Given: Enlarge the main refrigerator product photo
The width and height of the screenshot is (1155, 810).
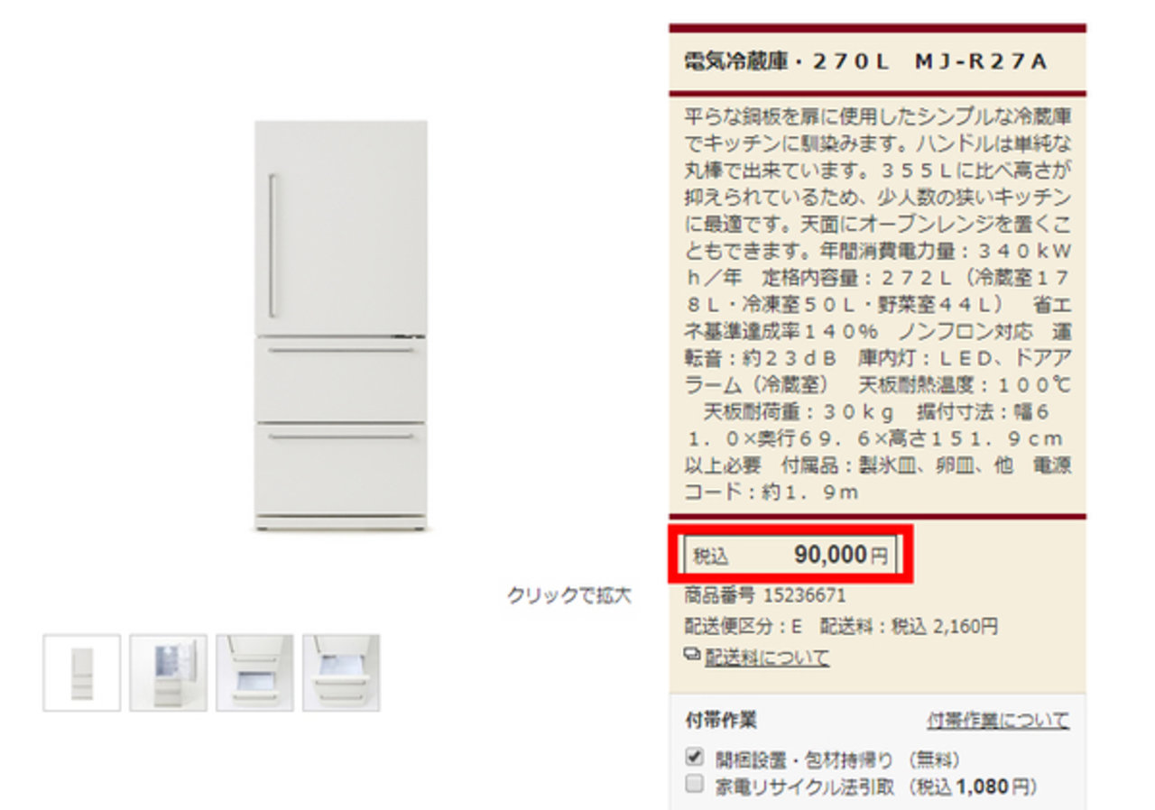Looking at the screenshot, I should click(x=340, y=325).
